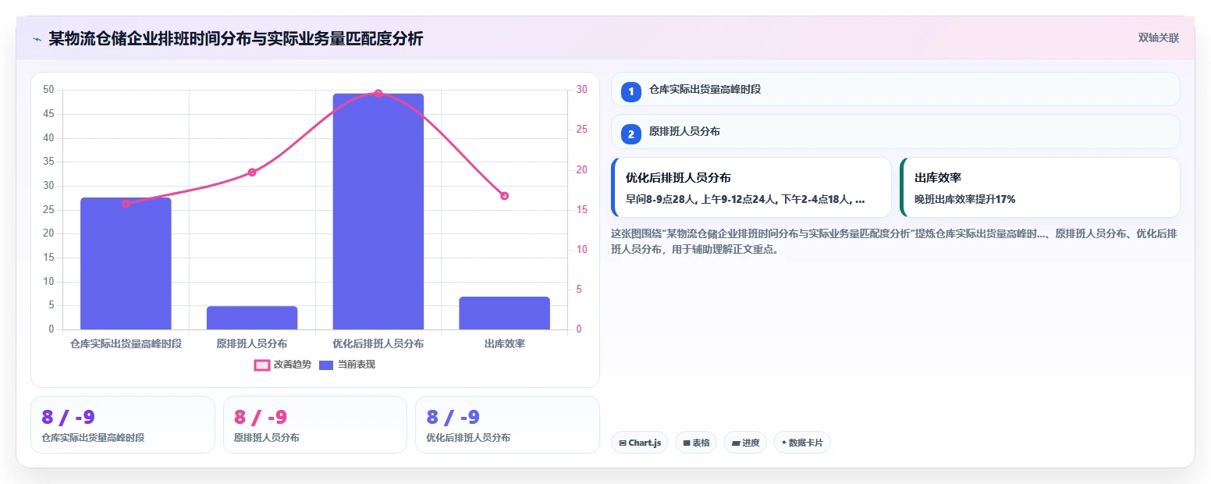The image size is (1211, 484).
Task: Click the stat card labeled 优化后排班人员分布
Action: tap(507, 425)
